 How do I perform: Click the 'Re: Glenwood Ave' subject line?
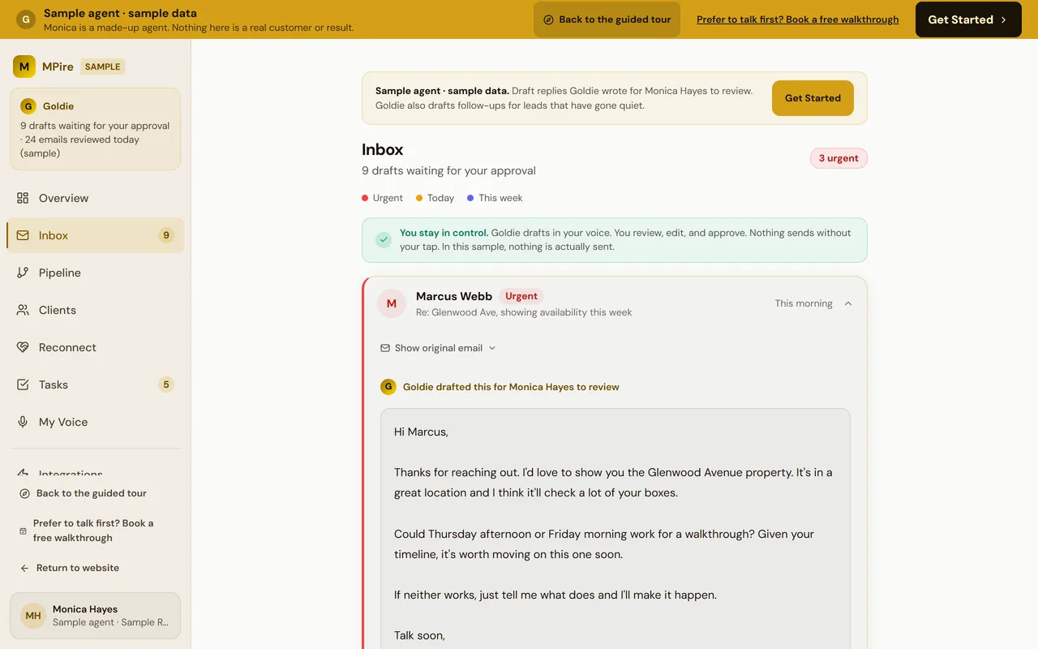click(x=524, y=312)
